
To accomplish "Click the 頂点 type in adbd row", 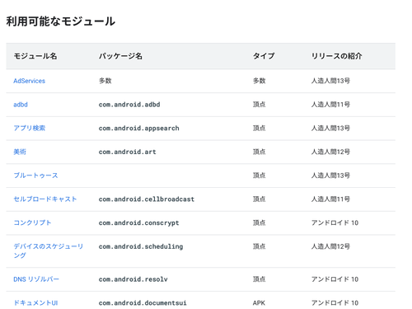I will tap(260, 105).
